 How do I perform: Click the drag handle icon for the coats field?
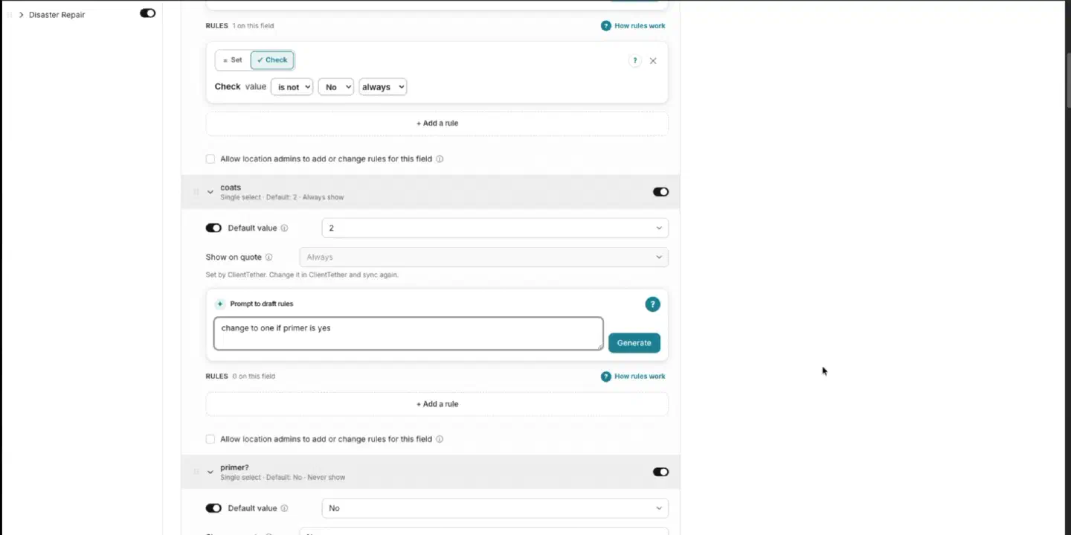196,192
